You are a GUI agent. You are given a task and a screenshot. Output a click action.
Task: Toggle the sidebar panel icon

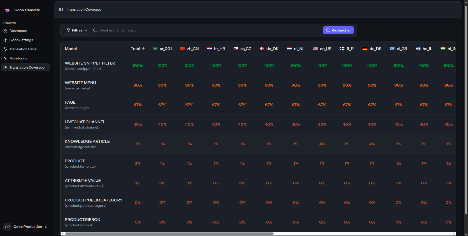61,9
